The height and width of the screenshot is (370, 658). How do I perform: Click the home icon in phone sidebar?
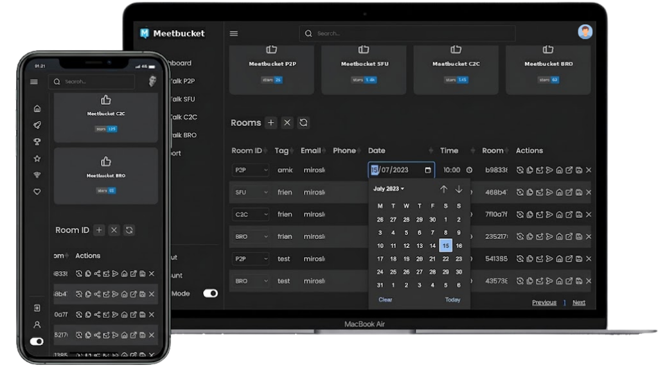click(37, 109)
